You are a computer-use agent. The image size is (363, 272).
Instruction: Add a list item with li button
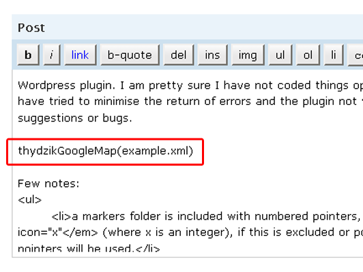[334, 55]
